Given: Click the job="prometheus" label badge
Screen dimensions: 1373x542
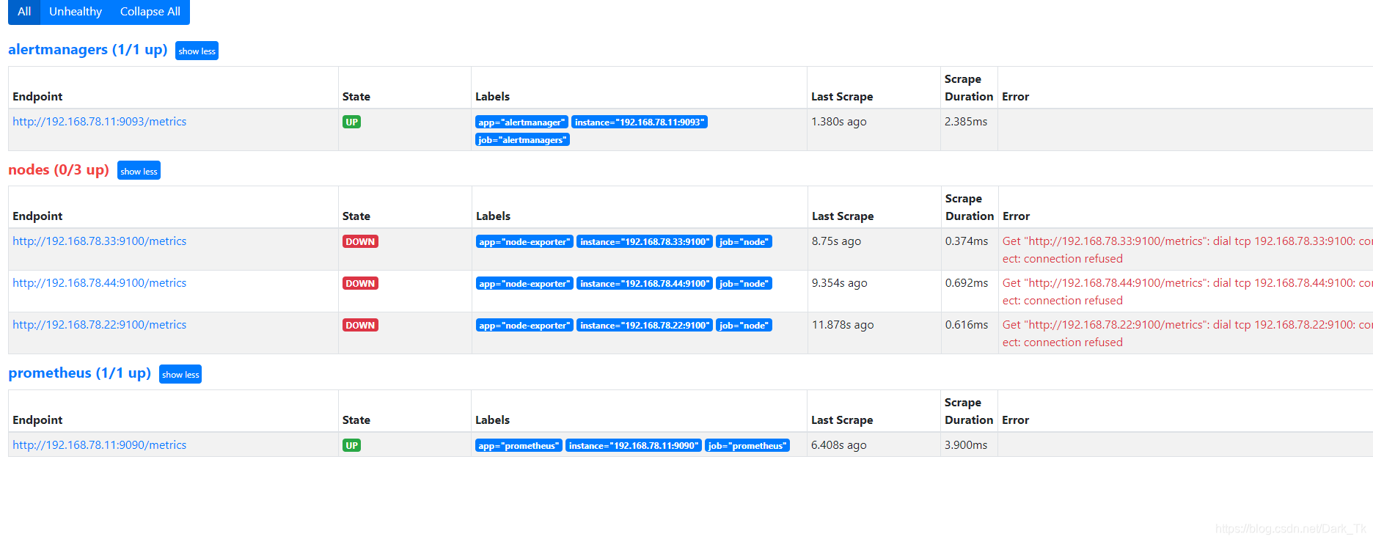Looking at the screenshot, I should pyautogui.click(x=747, y=446).
